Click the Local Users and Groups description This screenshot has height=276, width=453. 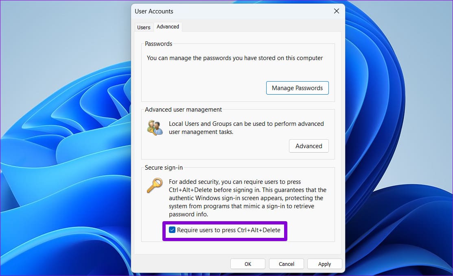pos(246,127)
